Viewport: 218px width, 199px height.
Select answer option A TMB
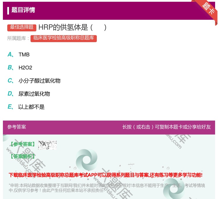tap(19, 55)
